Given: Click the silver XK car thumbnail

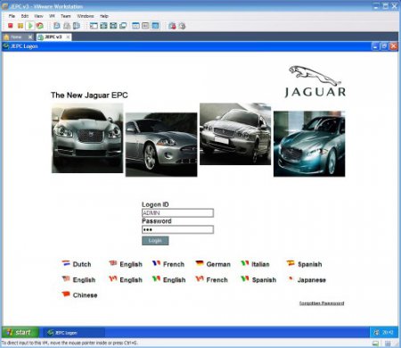Looking at the screenshot, I should click(x=161, y=145).
